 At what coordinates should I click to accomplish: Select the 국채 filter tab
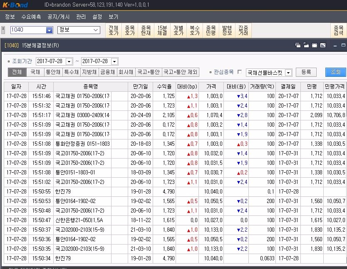[x=35, y=72]
